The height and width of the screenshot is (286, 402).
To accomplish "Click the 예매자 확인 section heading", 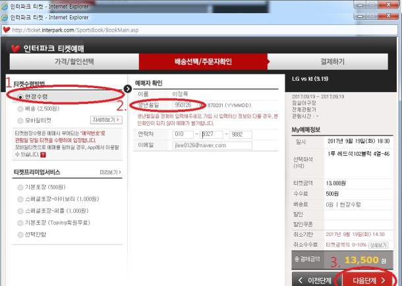I will point(149,83).
